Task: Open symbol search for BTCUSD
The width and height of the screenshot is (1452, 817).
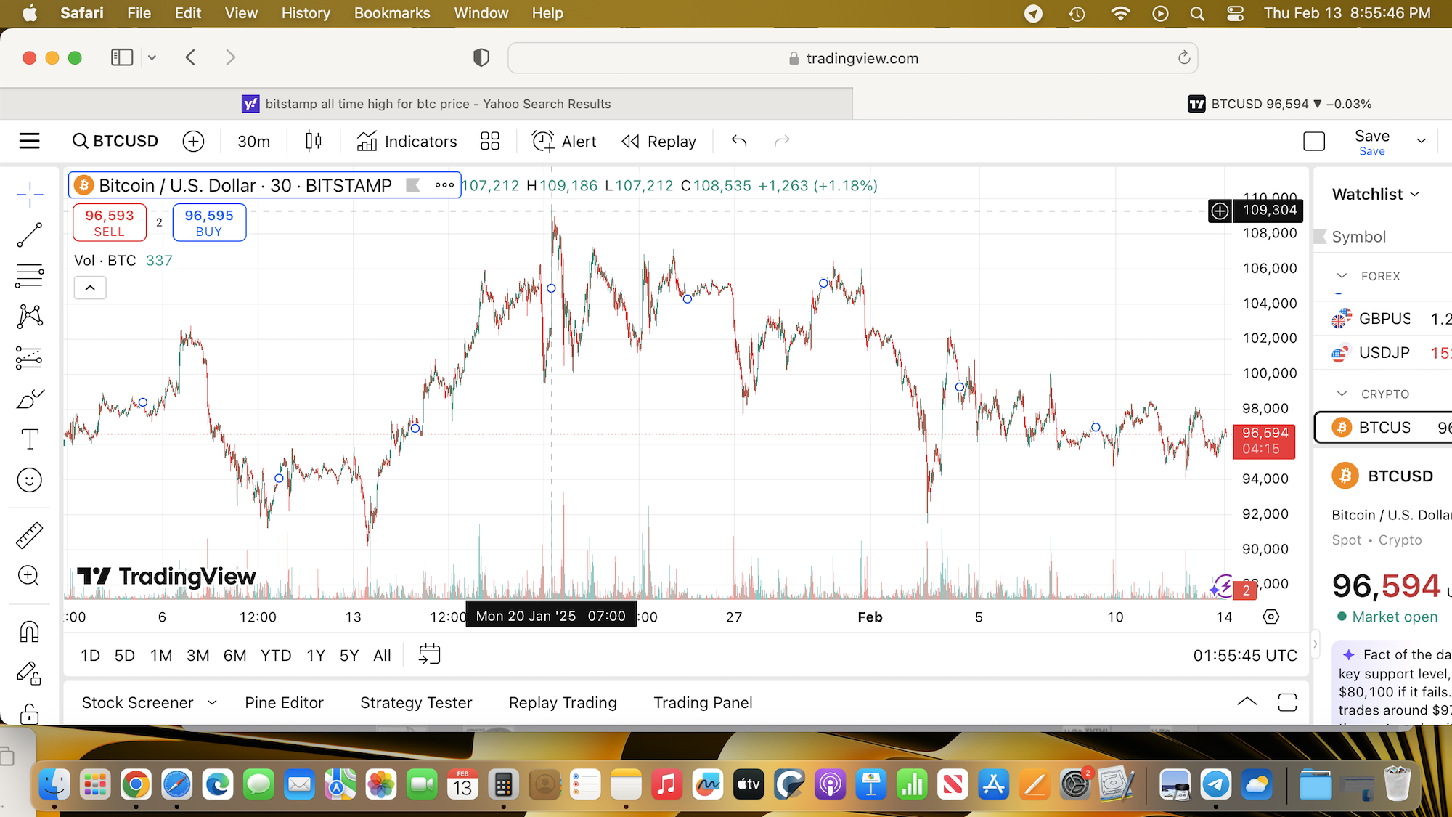Action: (115, 141)
